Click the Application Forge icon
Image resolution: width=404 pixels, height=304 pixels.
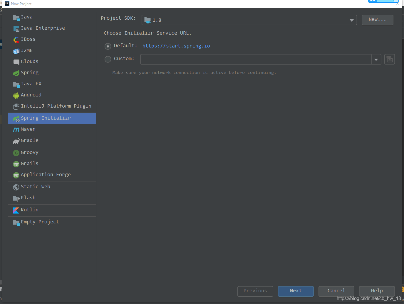(x=16, y=175)
